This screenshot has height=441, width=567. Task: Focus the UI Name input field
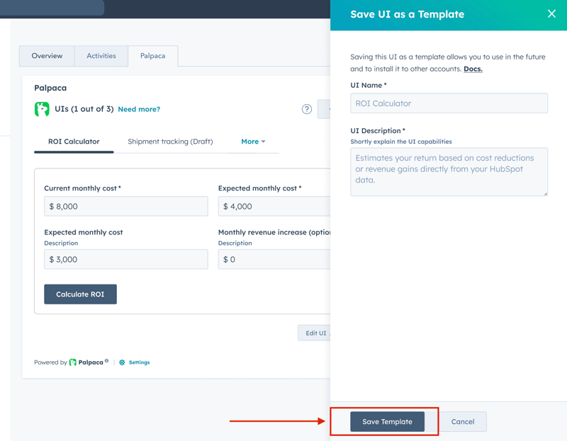tap(449, 103)
